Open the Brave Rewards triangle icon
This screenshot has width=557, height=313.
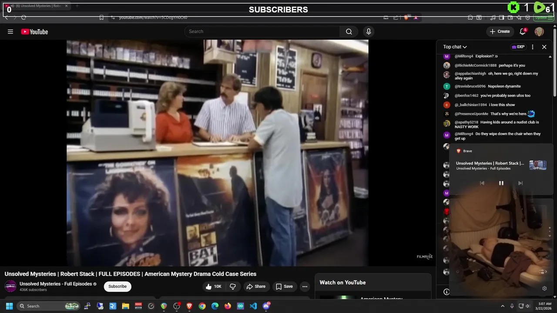pyautogui.click(x=416, y=17)
